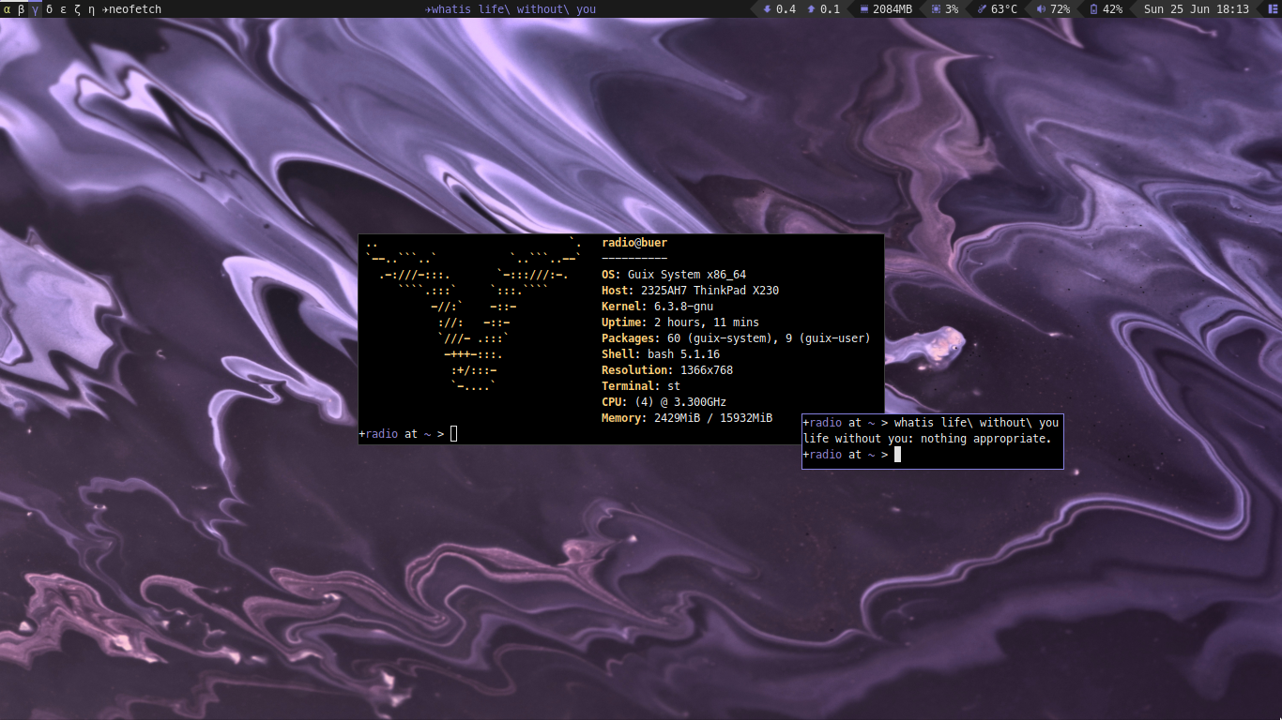The image size is (1282, 720).
Task: Switch to workspace ζ
Action: point(77,8)
